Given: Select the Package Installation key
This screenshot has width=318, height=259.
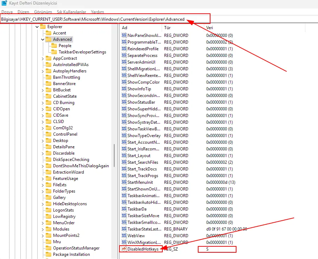Looking at the screenshot, I should (x=71, y=254).
